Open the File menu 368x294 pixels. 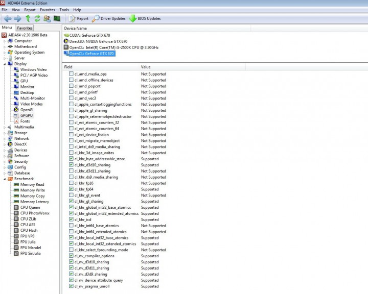[5, 10]
